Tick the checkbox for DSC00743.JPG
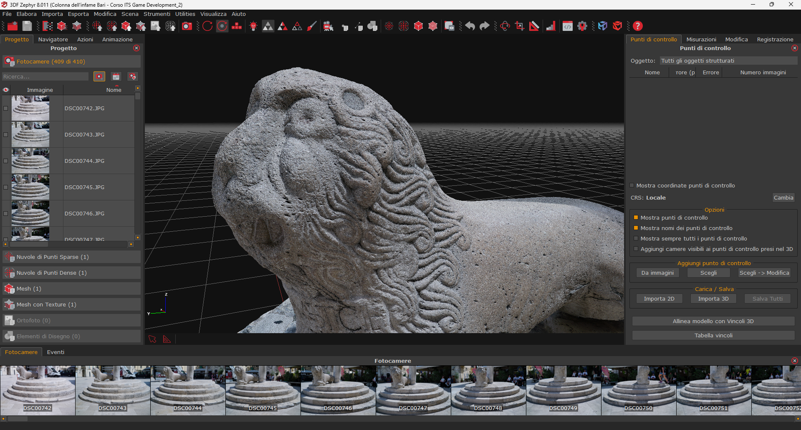The width and height of the screenshot is (801, 430). point(6,134)
